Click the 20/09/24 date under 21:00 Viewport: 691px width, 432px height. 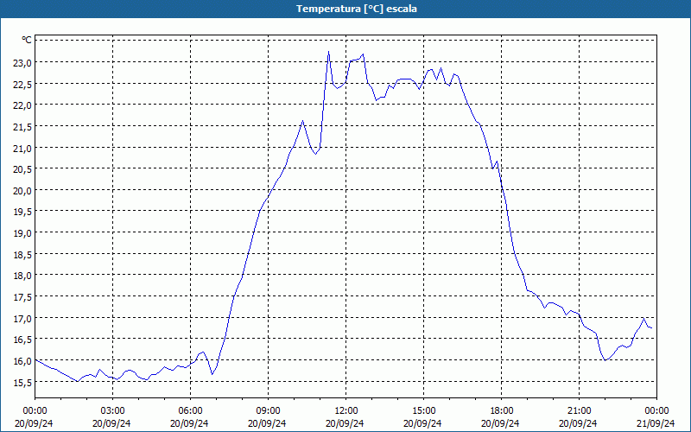point(579,423)
